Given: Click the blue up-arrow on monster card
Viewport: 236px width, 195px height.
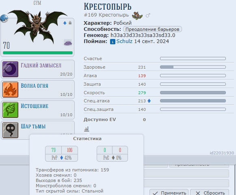Looking at the screenshot, I should (65, 23).
